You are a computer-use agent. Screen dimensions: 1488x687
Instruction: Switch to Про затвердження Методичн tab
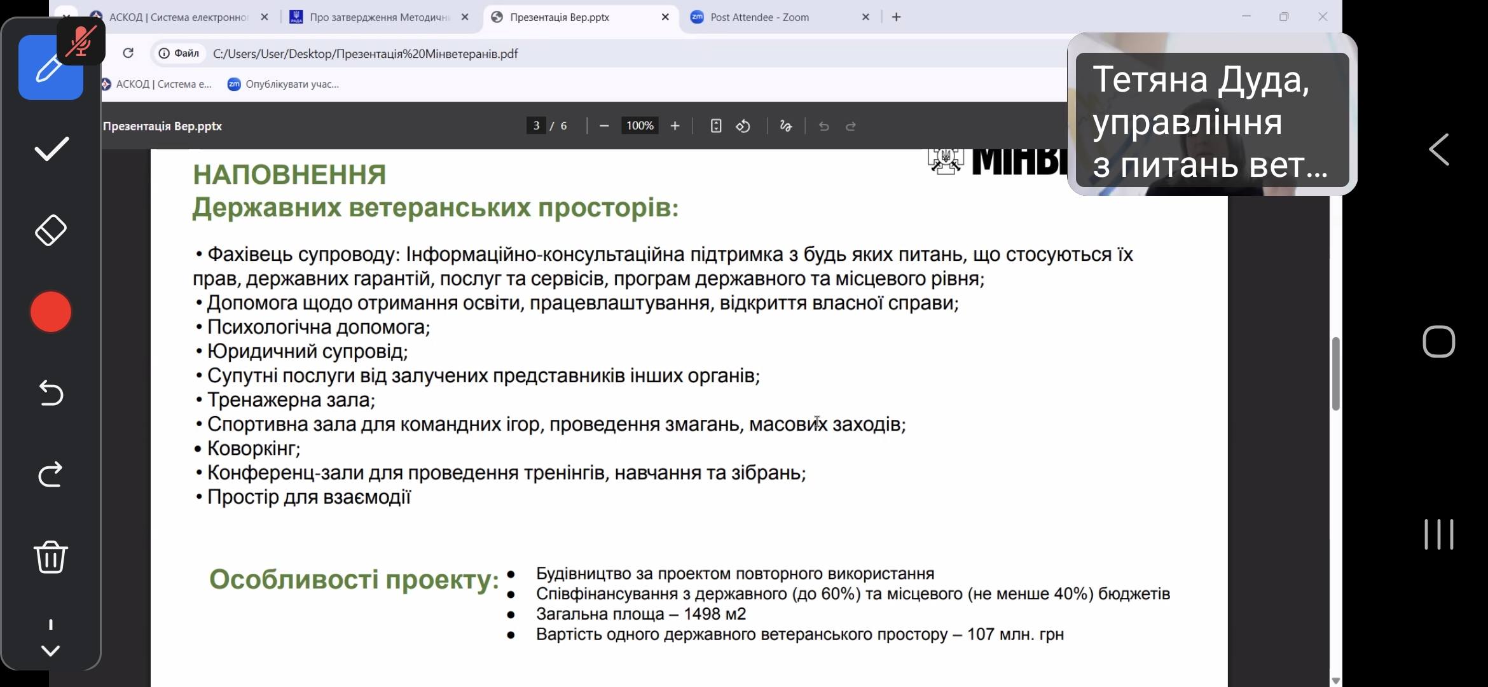click(x=379, y=17)
